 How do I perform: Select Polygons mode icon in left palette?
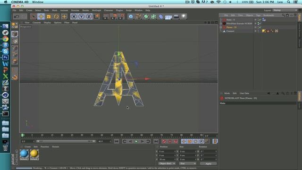pos(15,61)
